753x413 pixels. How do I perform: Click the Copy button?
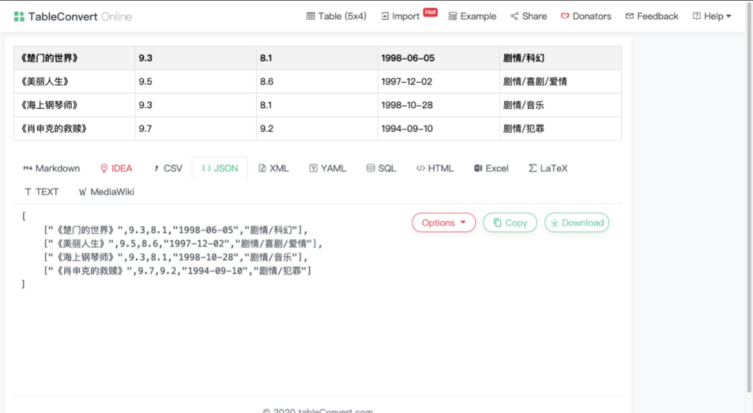(510, 223)
